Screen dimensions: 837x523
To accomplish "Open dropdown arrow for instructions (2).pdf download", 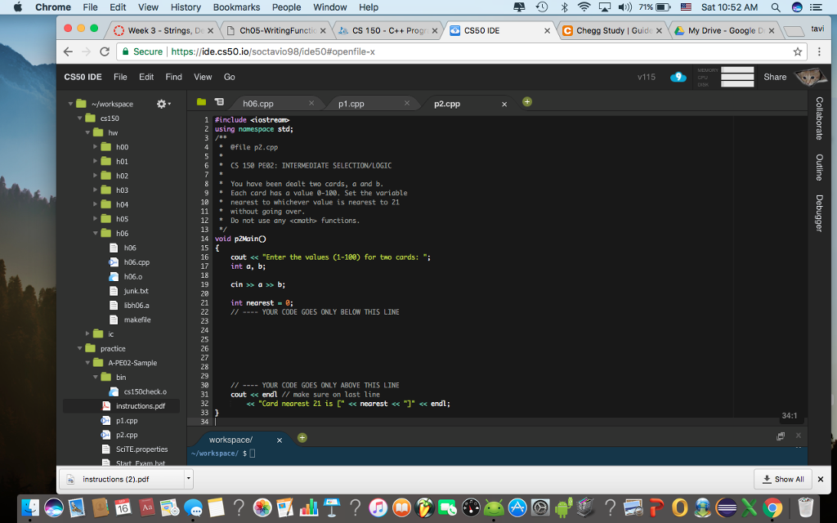I will (189, 479).
